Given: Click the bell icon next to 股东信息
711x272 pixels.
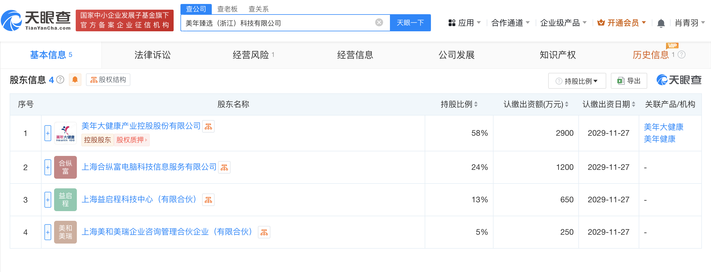Looking at the screenshot, I should (75, 80).
